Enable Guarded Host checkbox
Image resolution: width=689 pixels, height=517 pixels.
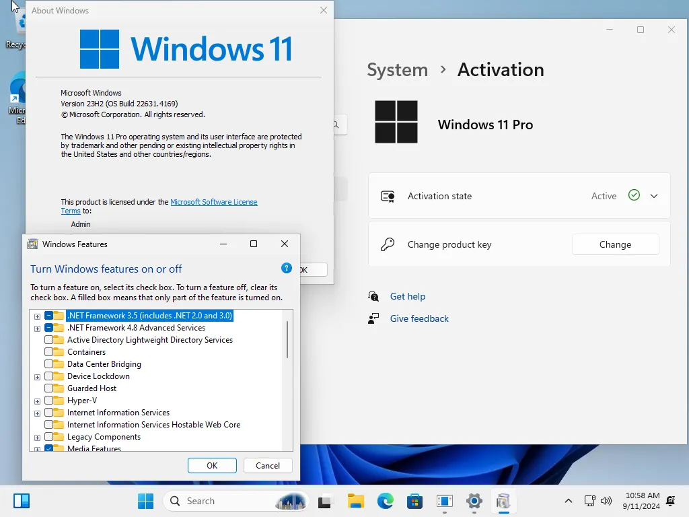(x=48, y=388)
